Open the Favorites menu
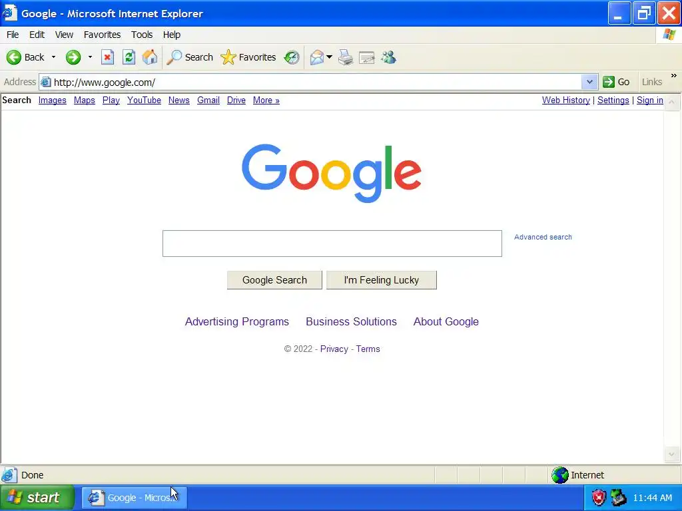Screen dimensions: 682x511 (x=102, y=35)
